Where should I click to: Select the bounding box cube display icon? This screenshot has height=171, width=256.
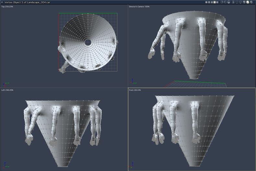240,2
